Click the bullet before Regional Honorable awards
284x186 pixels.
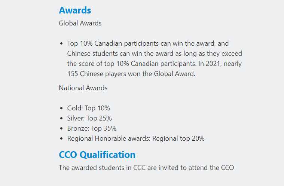61,139
